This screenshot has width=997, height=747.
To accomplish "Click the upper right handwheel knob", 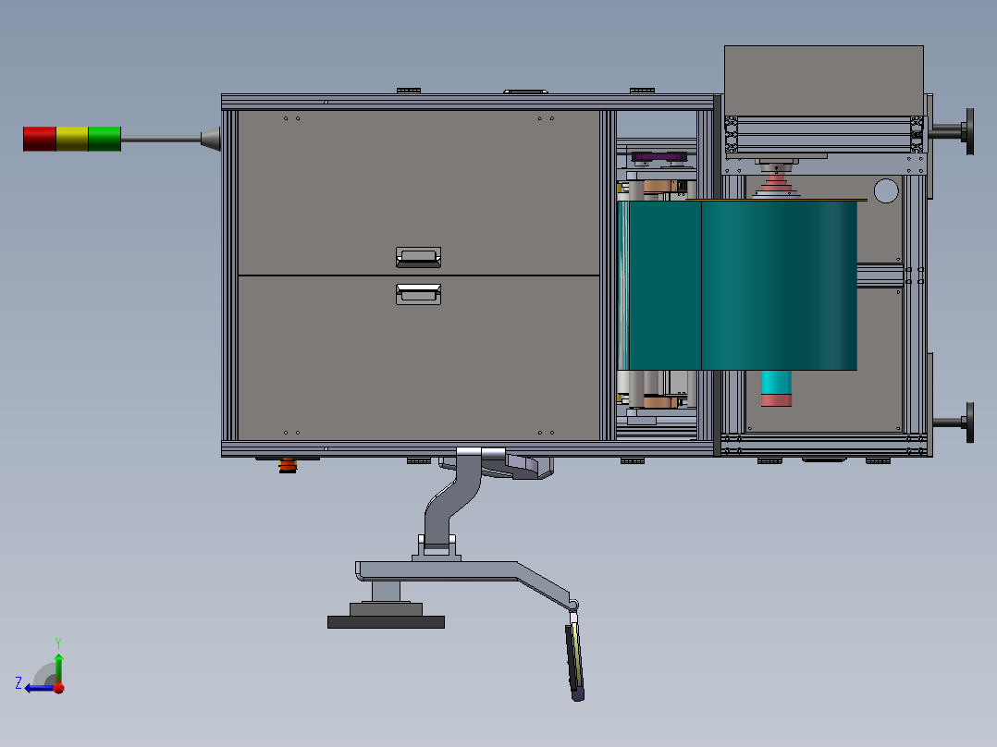I will click(969, 131).
